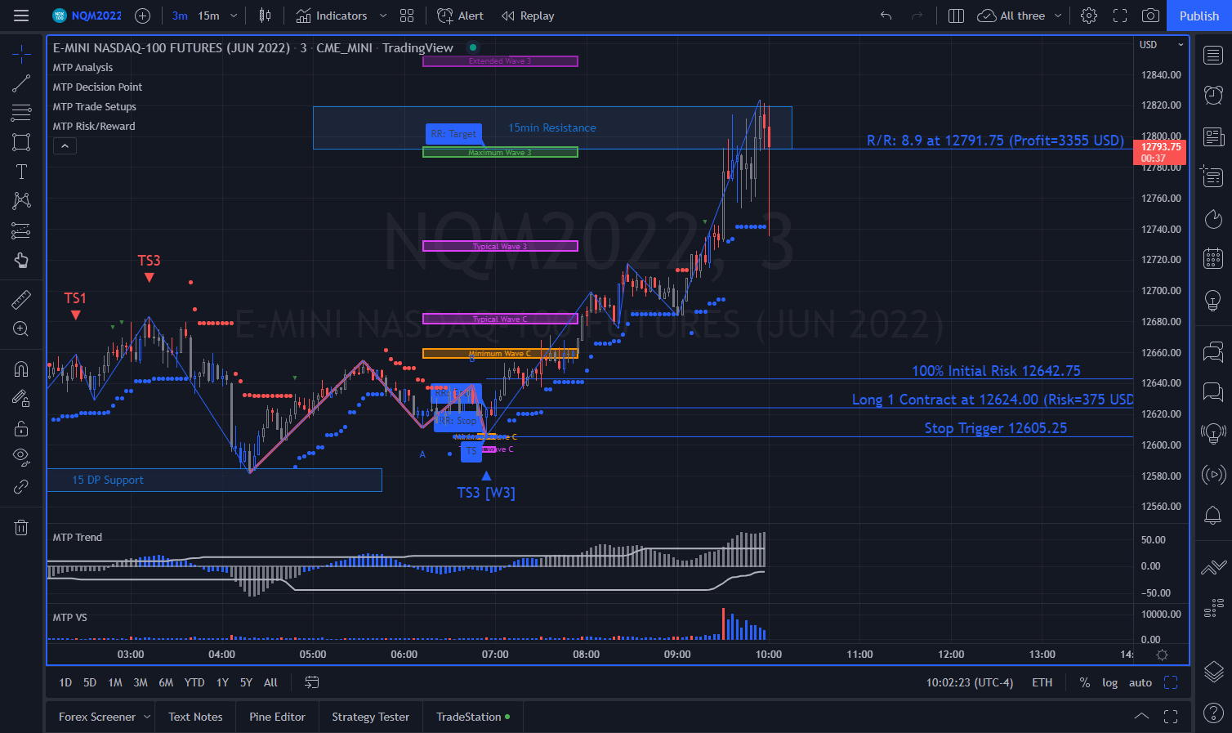Toggle magnet mode

(x=21, y=369)
